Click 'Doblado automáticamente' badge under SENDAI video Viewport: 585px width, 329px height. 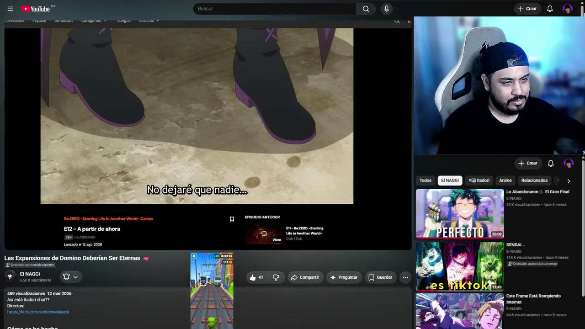click(x=532, y=264)
